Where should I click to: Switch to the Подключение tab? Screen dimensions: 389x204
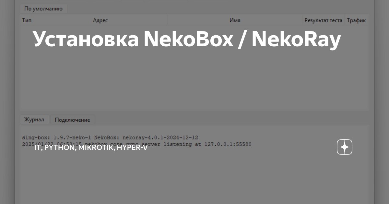(x=73, y=119)
